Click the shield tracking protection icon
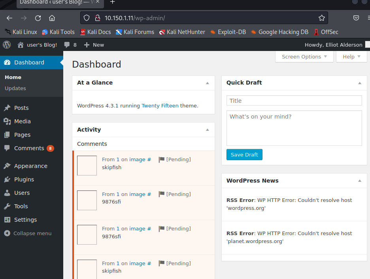This screenshot has width=370, height=279. pos(87,18)
